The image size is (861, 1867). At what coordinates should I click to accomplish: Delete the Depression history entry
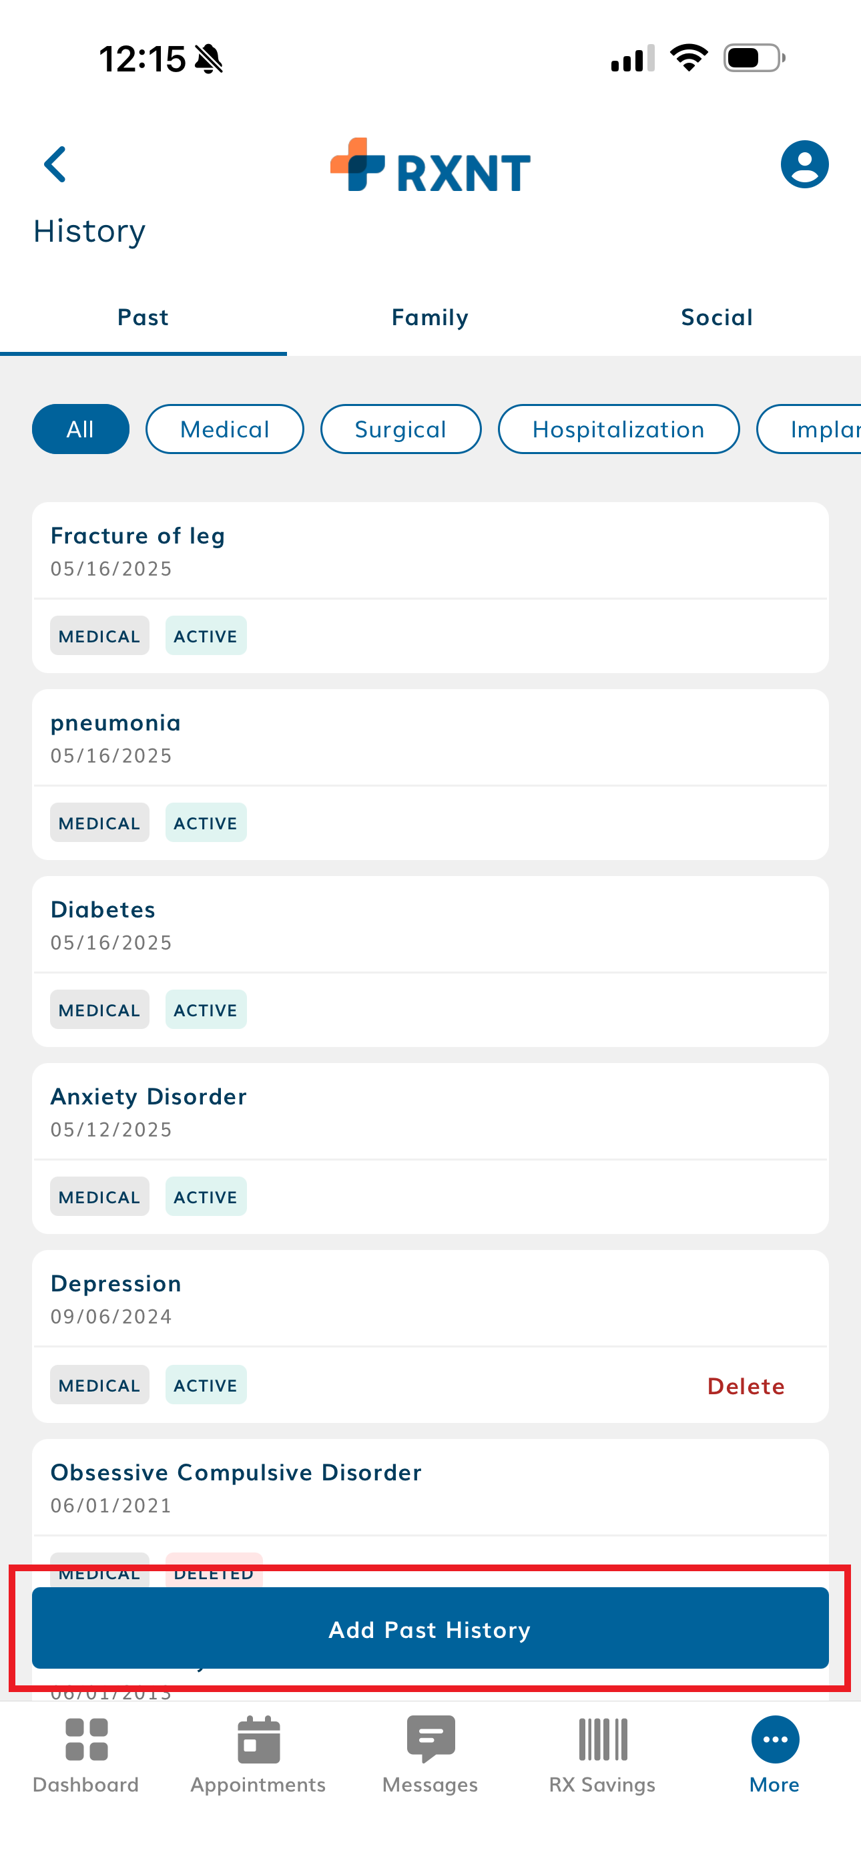[x=746, y=1386]
